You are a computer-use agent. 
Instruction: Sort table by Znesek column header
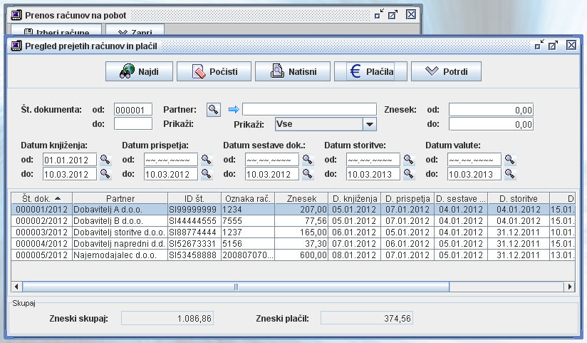pyautogui.click(x=302, y=198)
